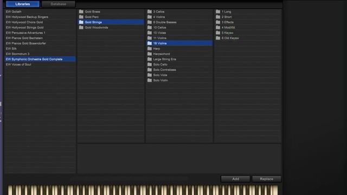Open the 3 Effects folder icon
The image size is (347, 195).
(218, 22)
